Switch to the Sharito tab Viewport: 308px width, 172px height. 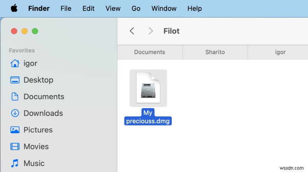[215, 52]
